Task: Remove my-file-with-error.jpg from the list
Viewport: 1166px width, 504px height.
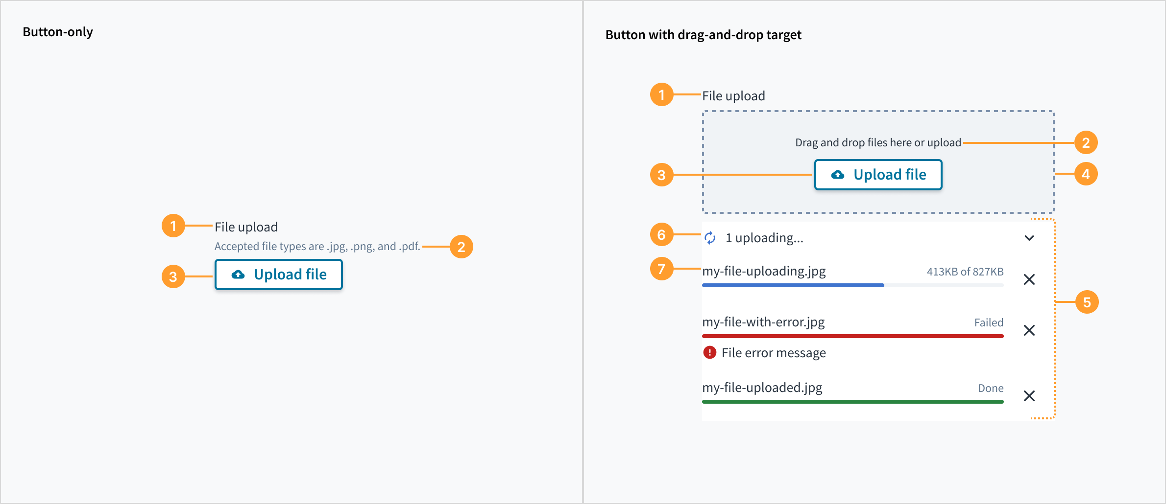Action: [x=1029, y=330]
